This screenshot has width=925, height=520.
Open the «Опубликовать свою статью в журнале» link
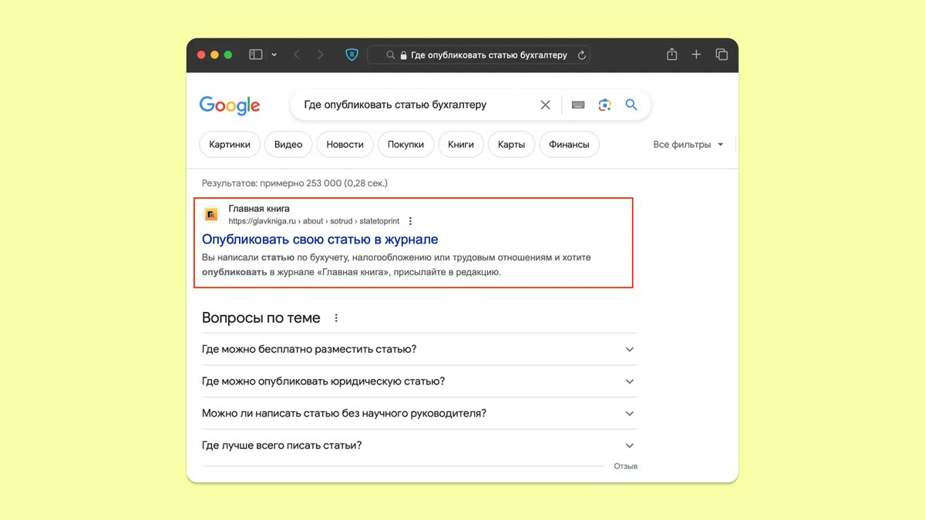coord(320,240)
